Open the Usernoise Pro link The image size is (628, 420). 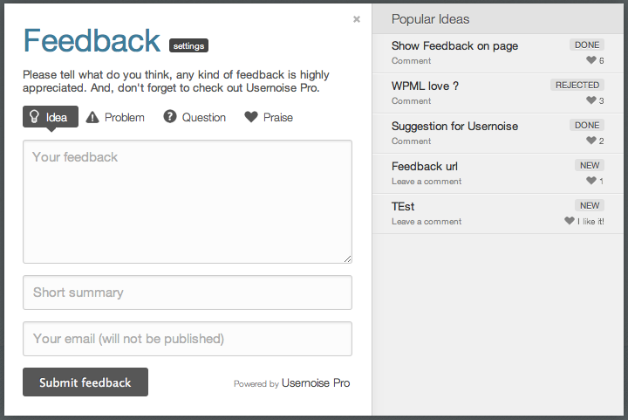point(316,383)
